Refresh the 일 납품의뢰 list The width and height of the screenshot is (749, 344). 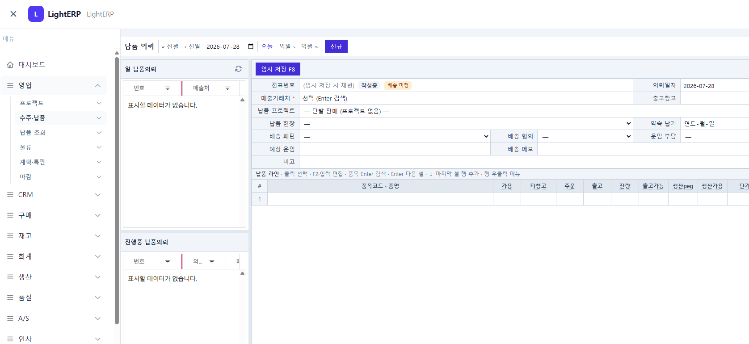tap(238, 69)
